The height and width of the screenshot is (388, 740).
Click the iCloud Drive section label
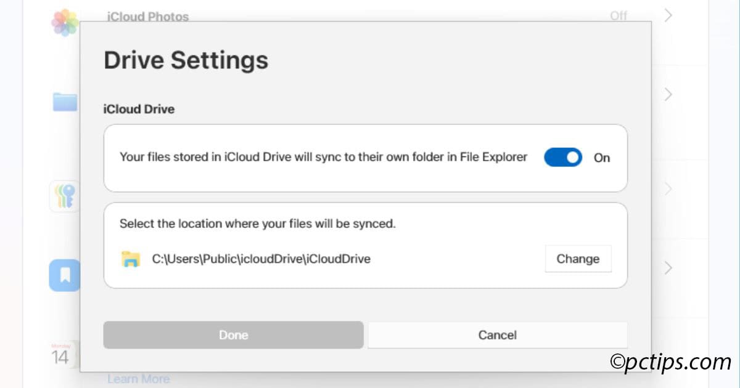[x=139, y=109]
